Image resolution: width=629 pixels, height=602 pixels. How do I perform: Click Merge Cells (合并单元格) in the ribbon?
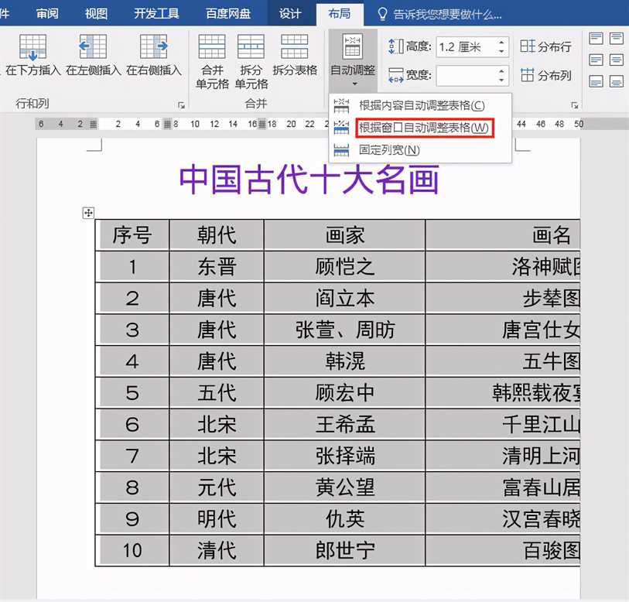[x=212, y=62]
